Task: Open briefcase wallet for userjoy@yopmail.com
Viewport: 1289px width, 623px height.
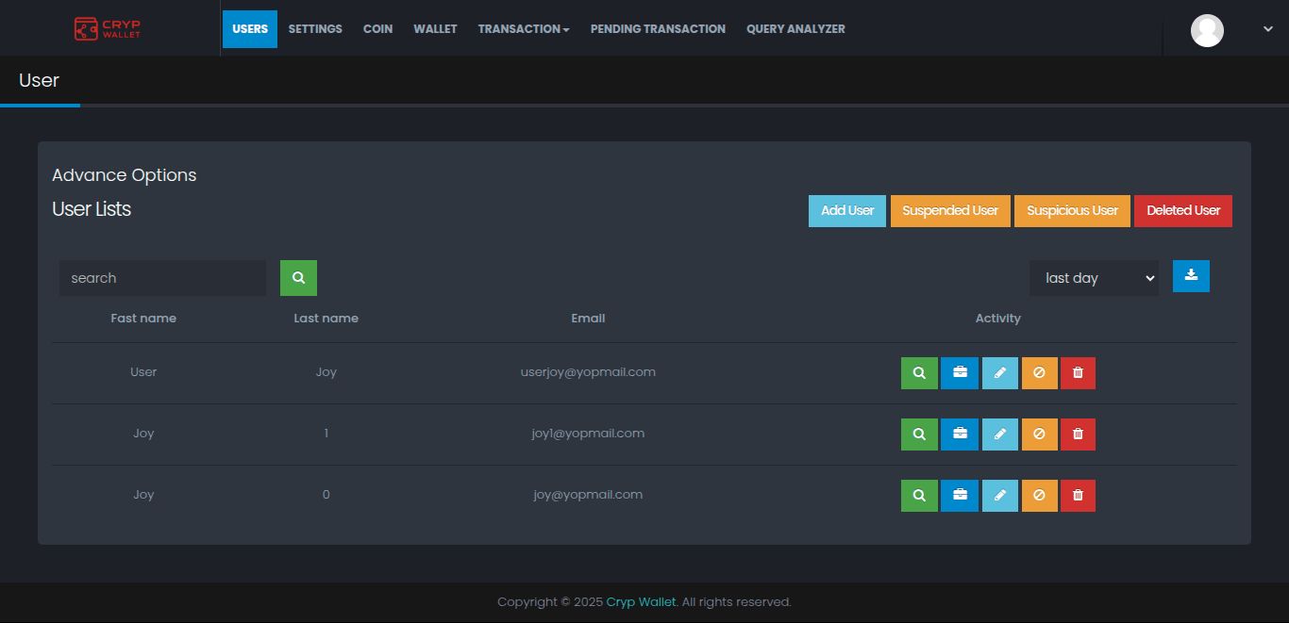Action: coord(960,373)
